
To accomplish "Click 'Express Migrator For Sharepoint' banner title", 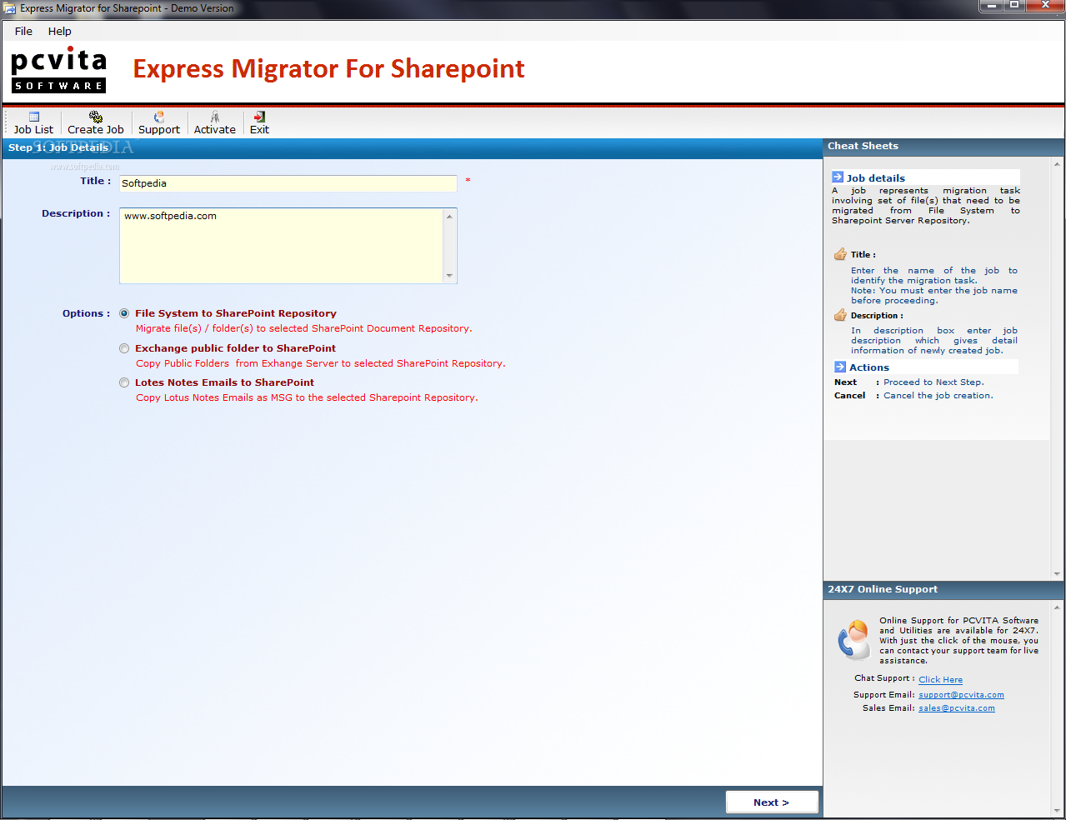I will pyautogui.click(x=328, y=69).
